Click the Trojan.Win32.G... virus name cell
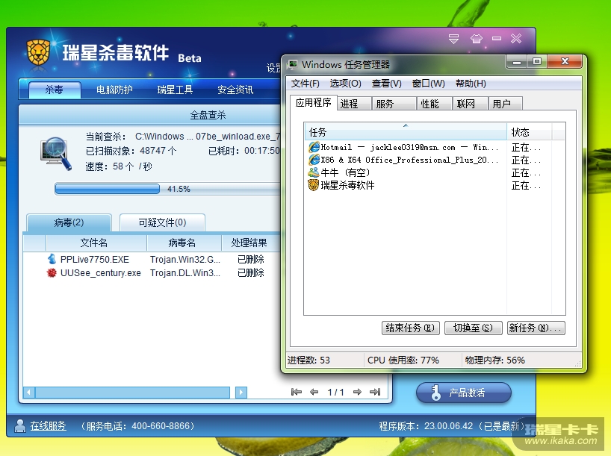Image resolution: width=611 pixels, height=456 pixels. coord(185,260)
